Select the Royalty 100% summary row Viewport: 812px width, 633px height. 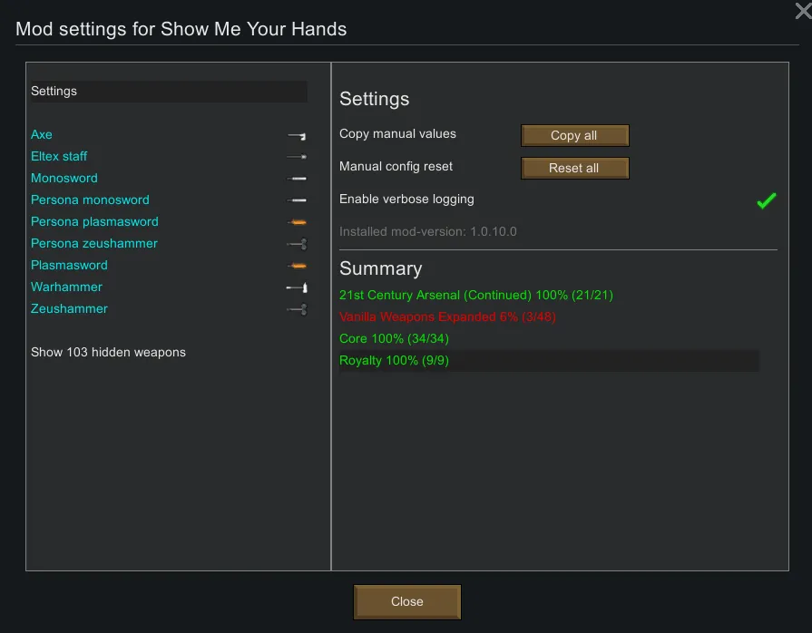pos(394,361)
